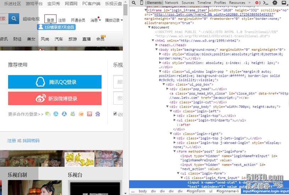The image size is (289, 195).
Task: Select body in the breadcrumb bar
Action: 143,191
